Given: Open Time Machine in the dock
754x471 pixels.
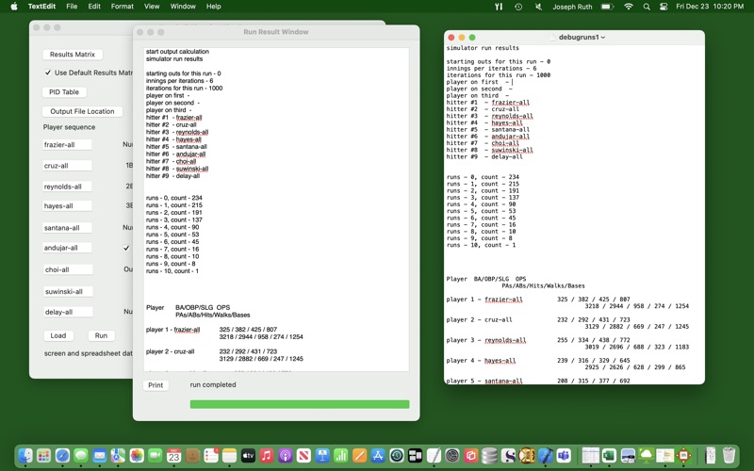Looking at the screenshot, I should [x=397, y=455].
